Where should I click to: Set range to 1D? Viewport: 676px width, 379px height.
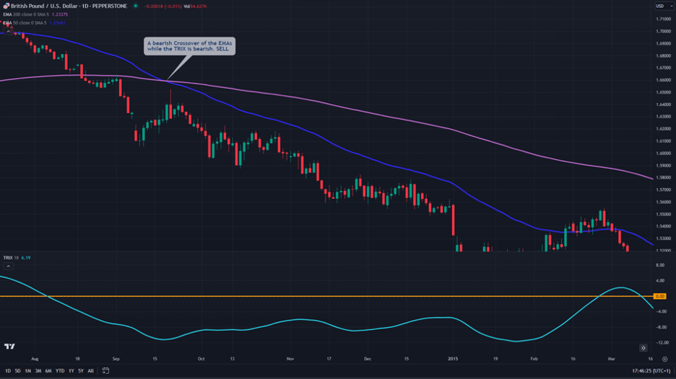click(x=8, y=371)
